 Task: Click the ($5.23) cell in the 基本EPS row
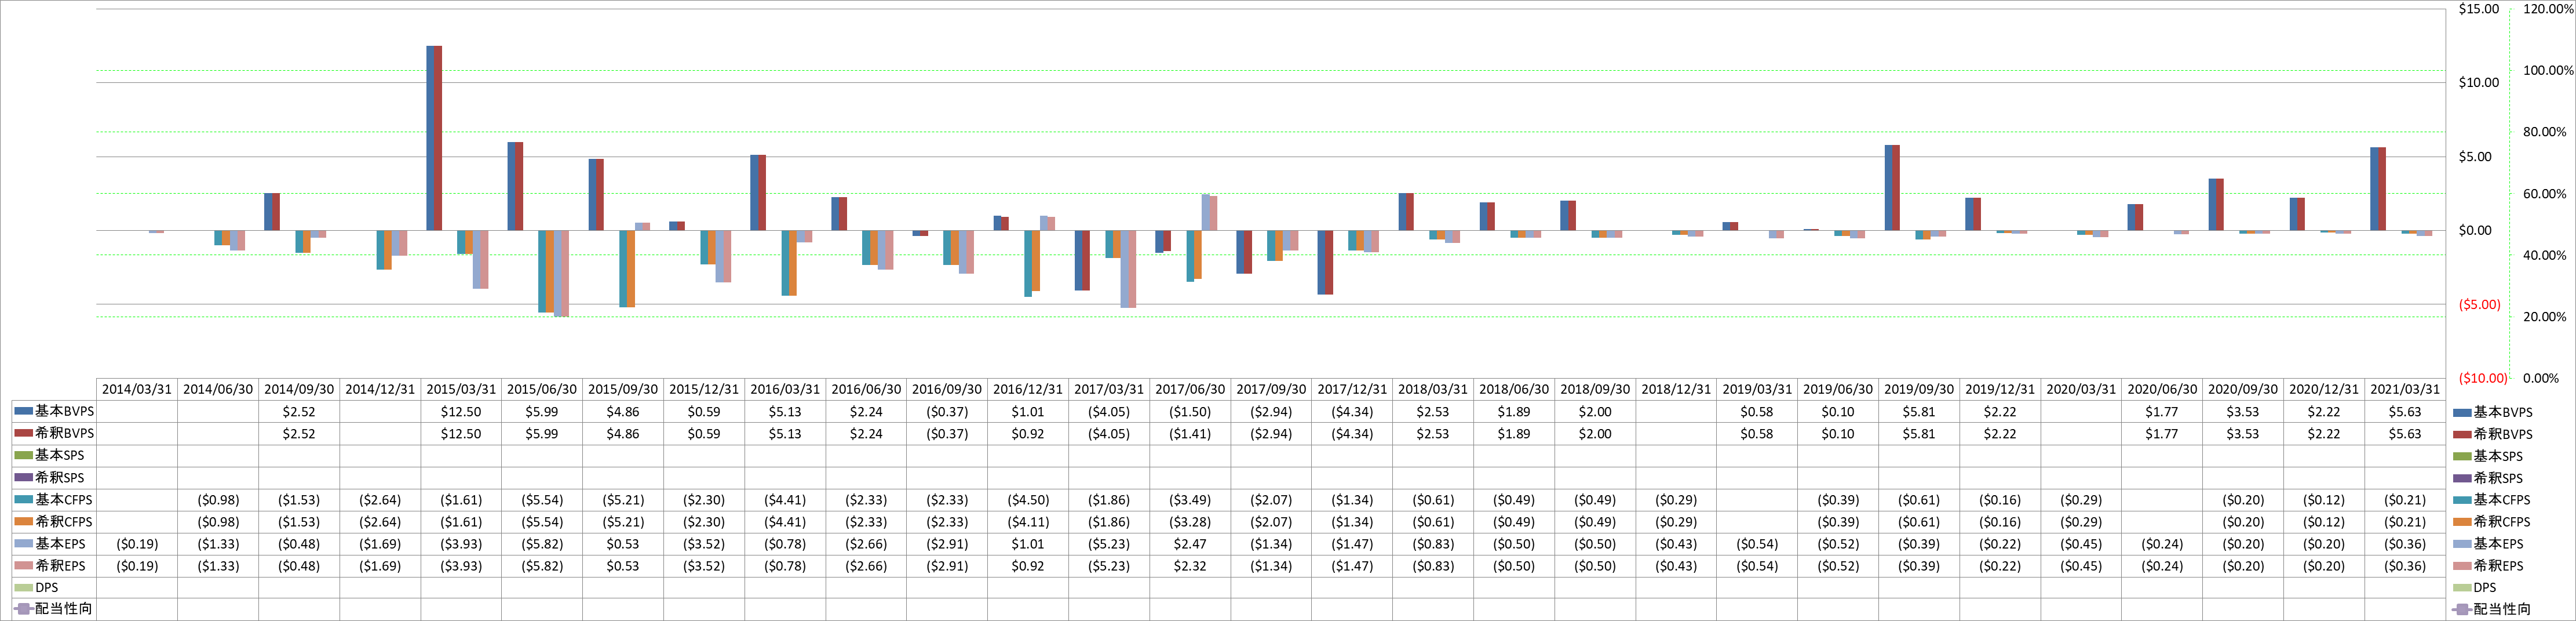point(1109,544)
